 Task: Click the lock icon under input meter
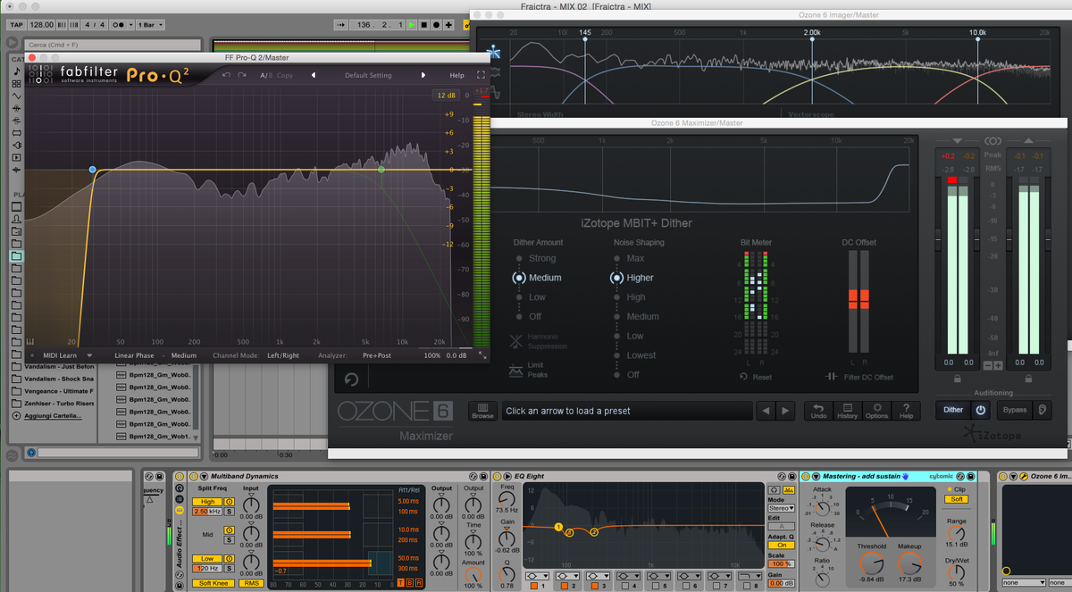[958, 379]
